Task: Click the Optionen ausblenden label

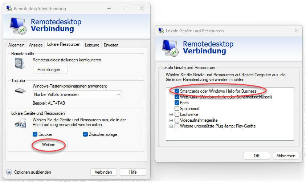Action: (x=33, y=172)
